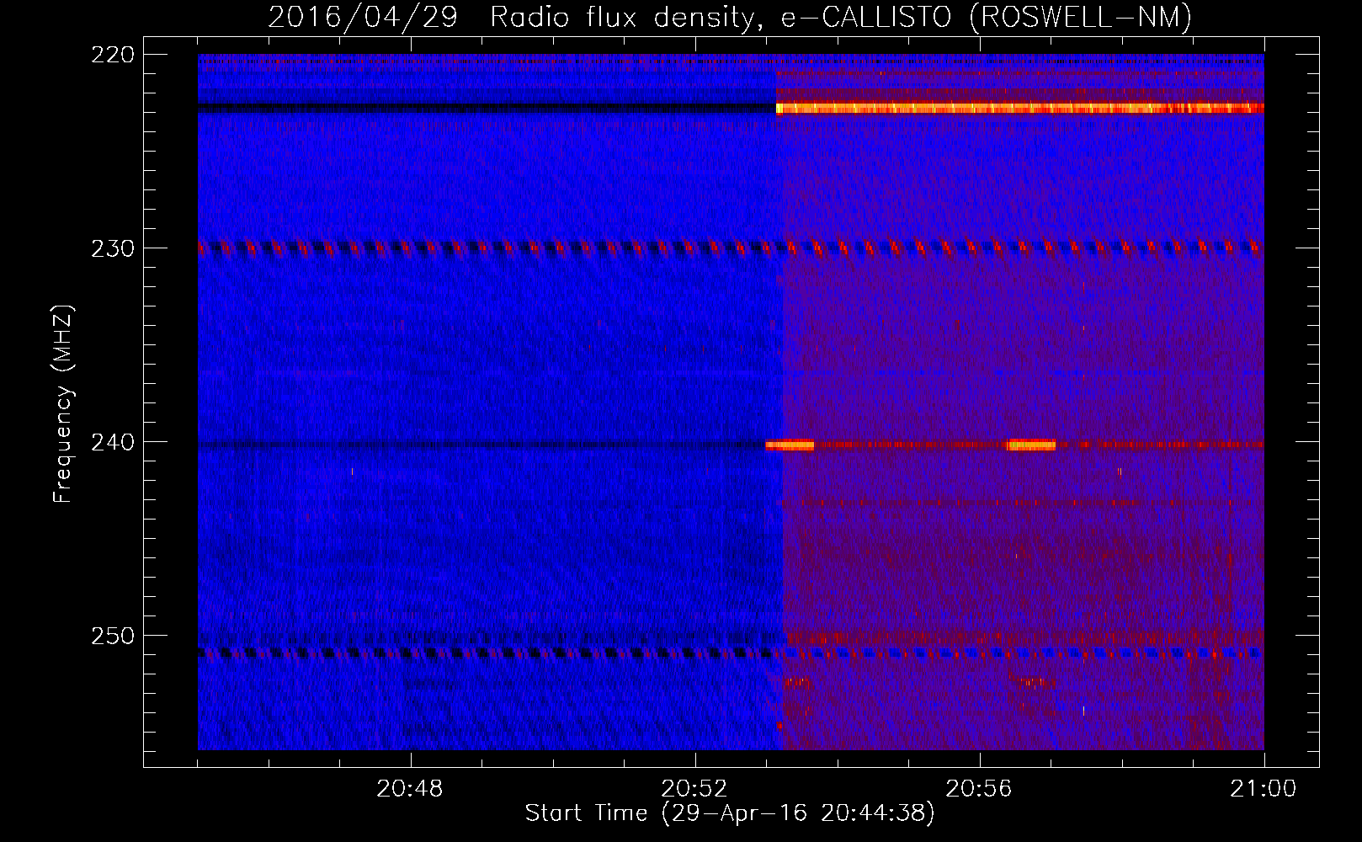Click the 20:56 time tick label

click(979, 789)
